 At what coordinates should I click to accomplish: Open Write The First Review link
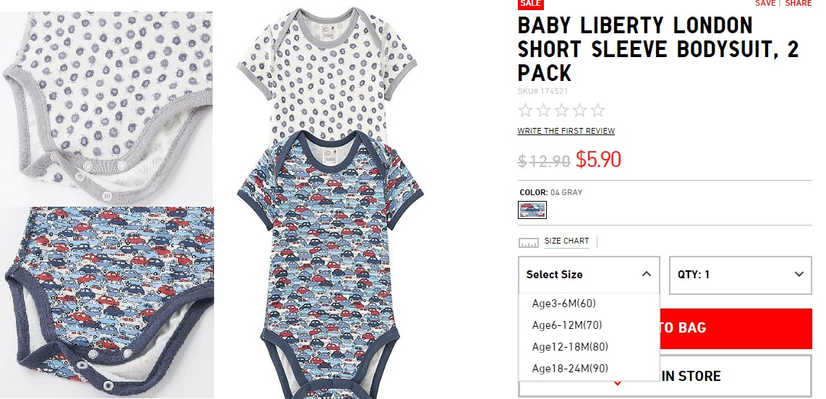tap(566, 131)
